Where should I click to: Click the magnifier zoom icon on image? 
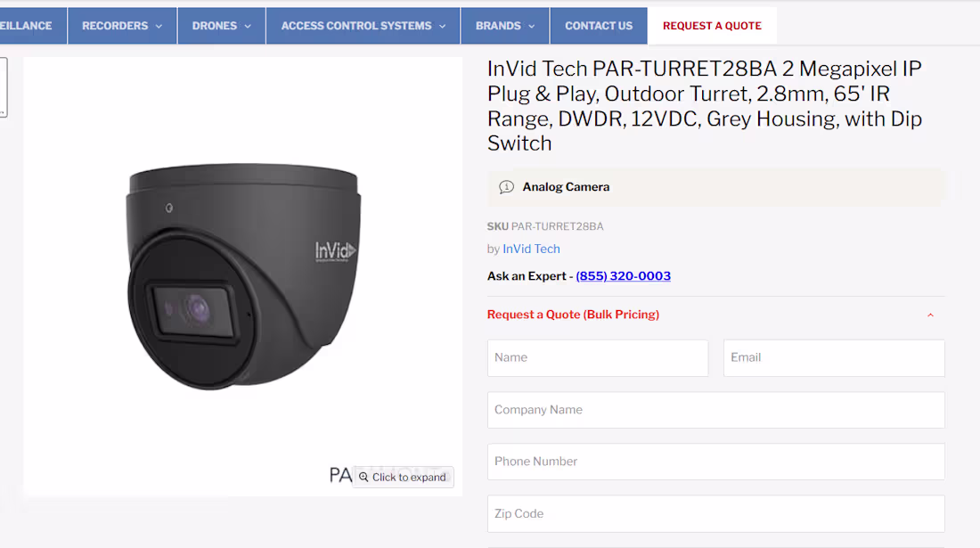[x=363, y=477]
